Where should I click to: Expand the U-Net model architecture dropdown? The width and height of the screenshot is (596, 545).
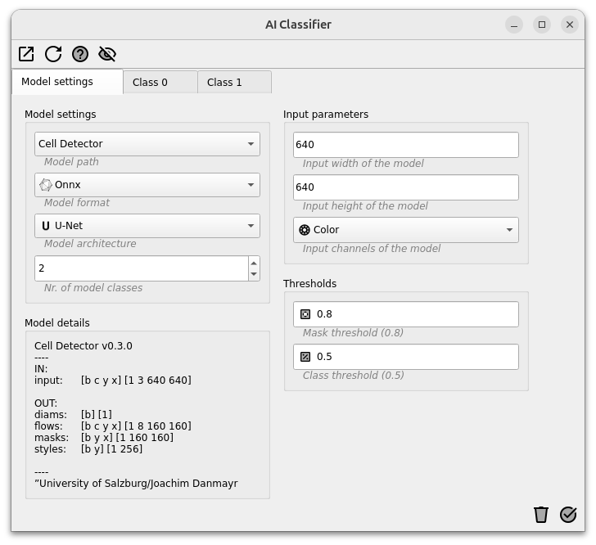click(x=147, y=226)
